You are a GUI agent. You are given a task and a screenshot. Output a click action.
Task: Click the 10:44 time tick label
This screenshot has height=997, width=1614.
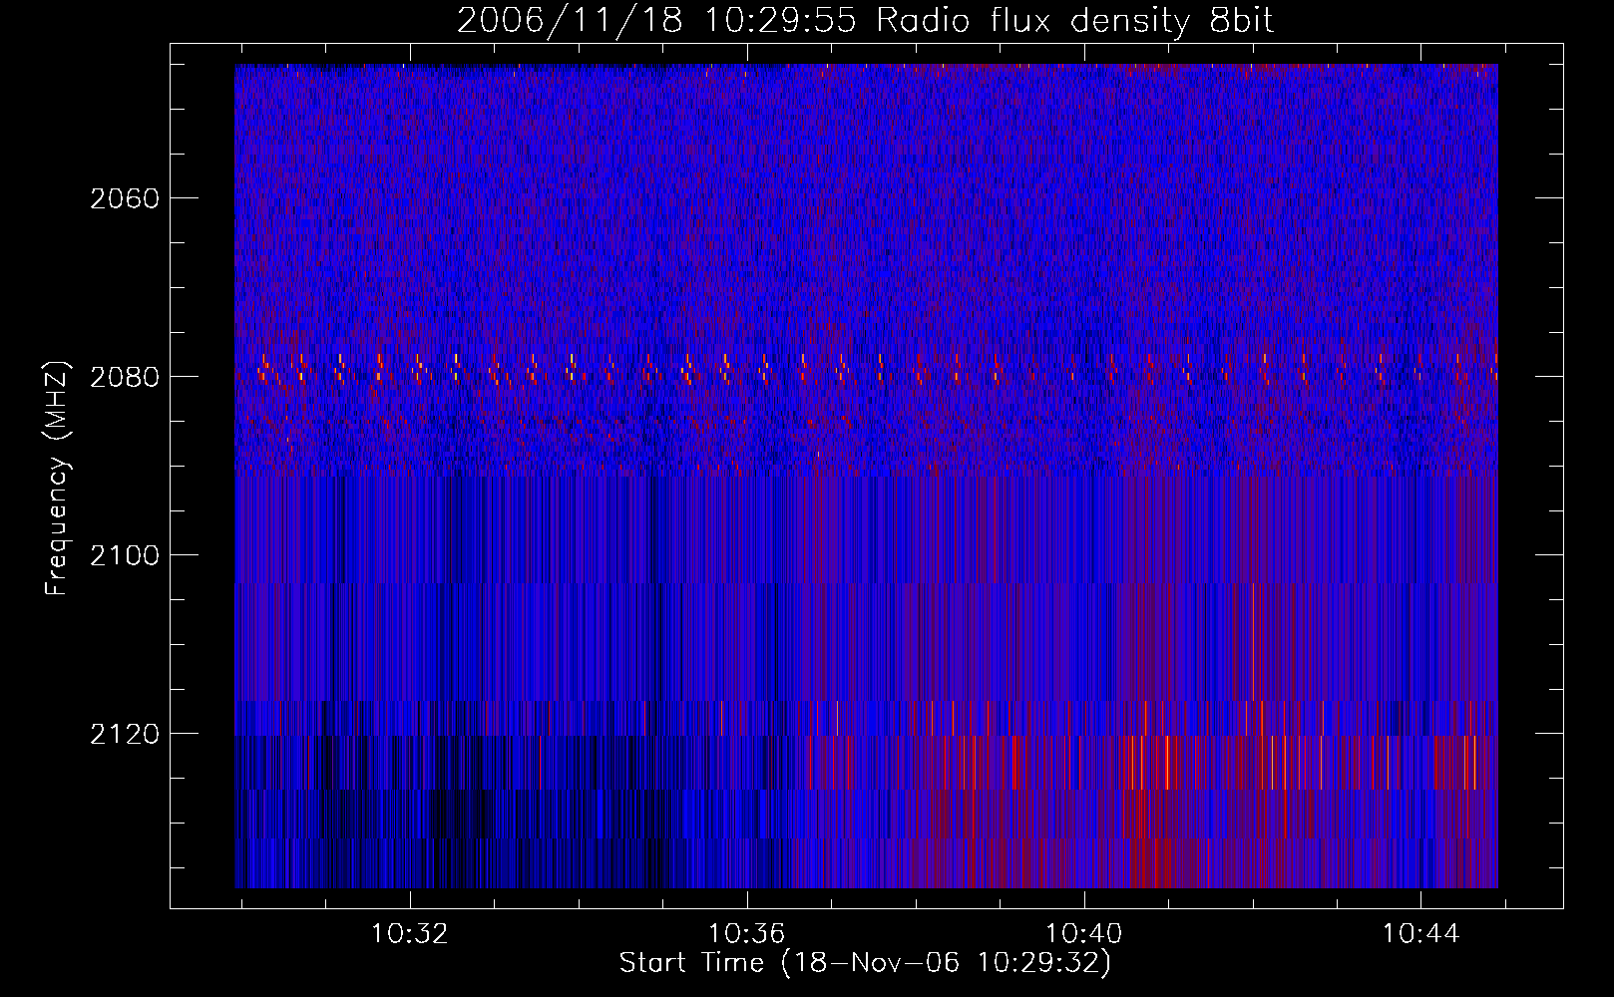(x=1420, y=934)
